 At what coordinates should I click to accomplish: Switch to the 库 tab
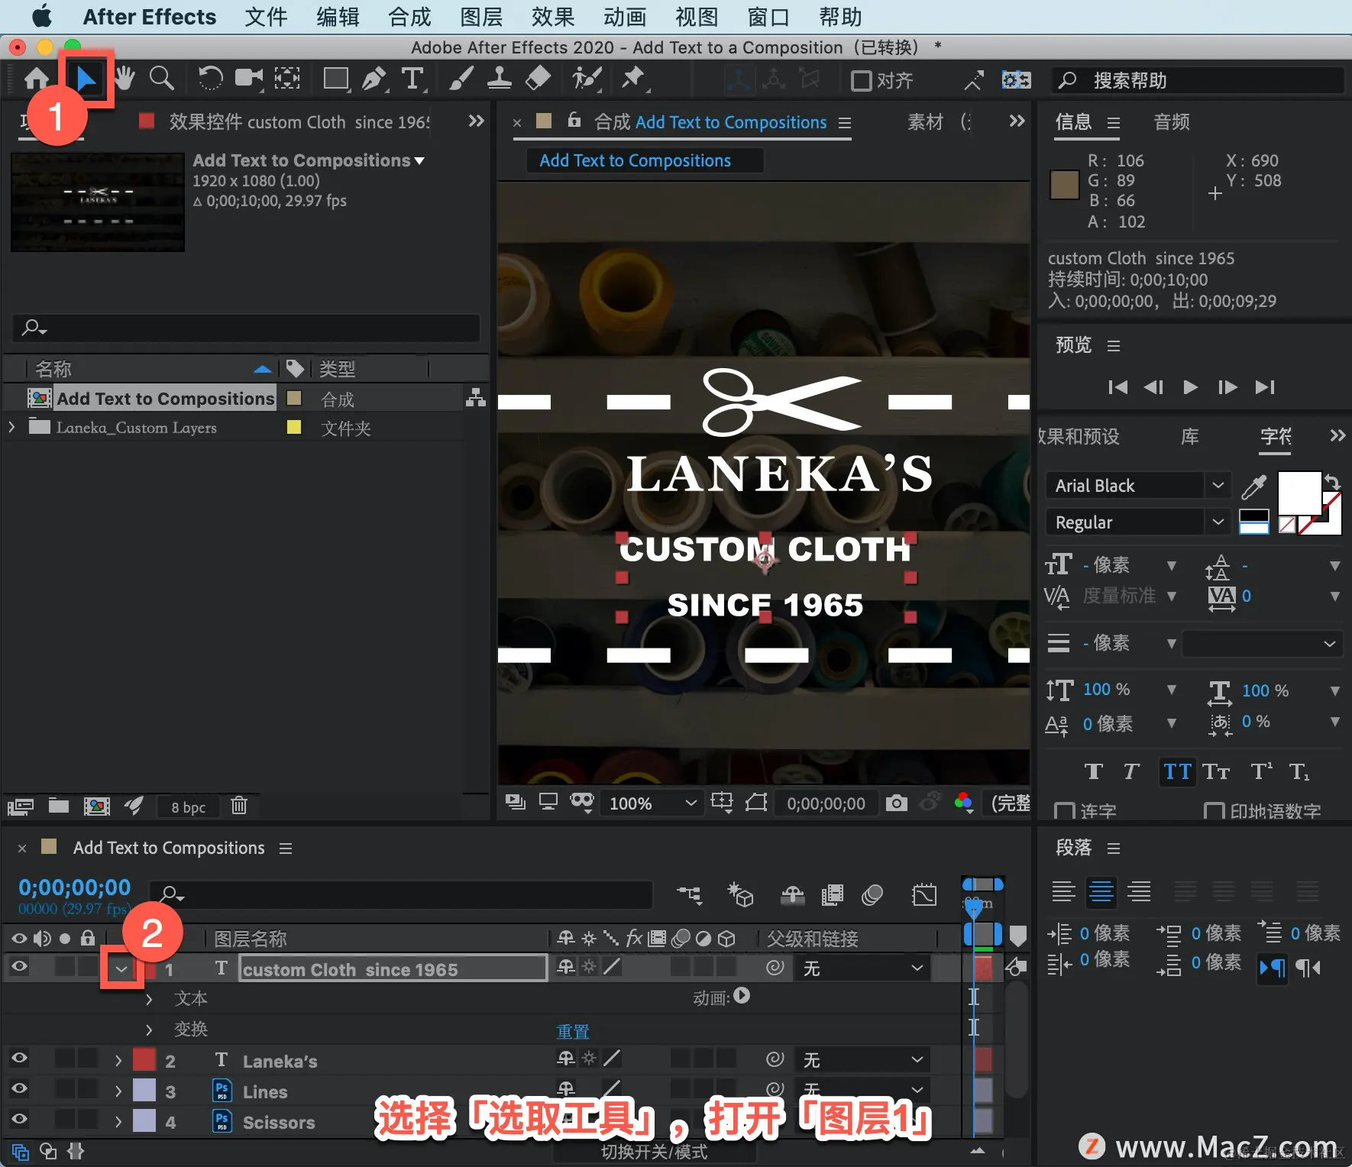tap(1189, 436)
